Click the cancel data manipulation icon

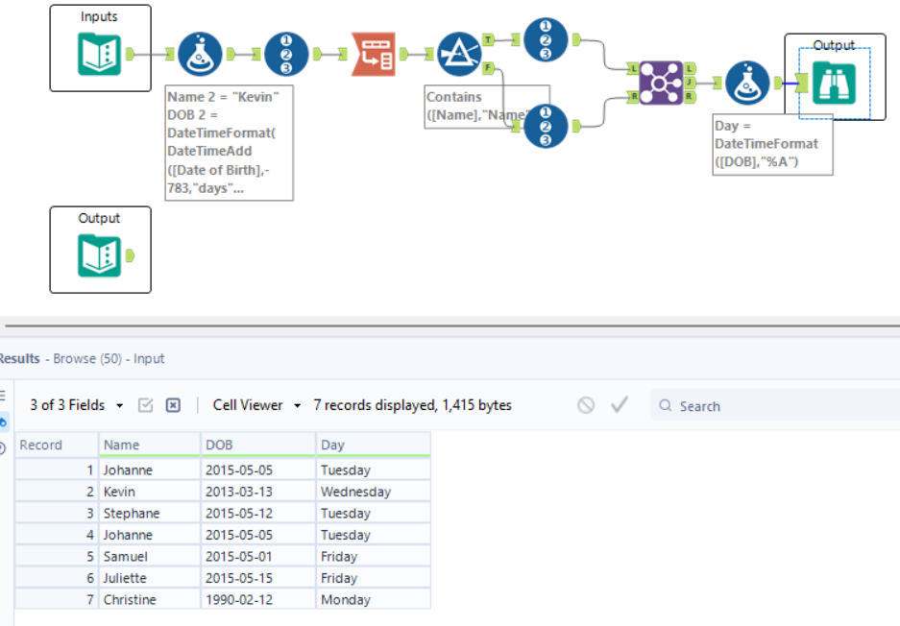[586, 405]
